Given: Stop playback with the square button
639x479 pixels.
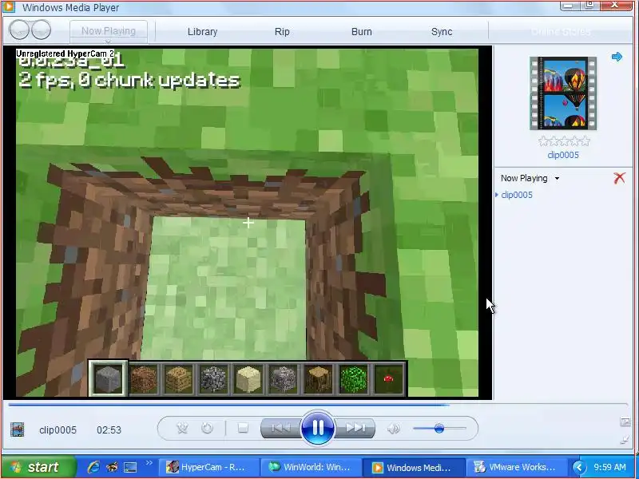Looking at the screenshot, I should tap(243, 428).
